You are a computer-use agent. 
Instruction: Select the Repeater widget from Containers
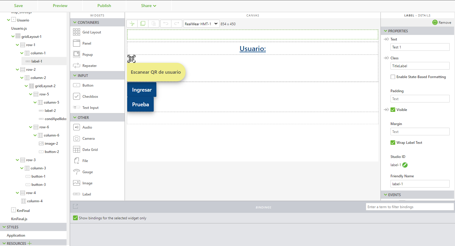[85, 65]
